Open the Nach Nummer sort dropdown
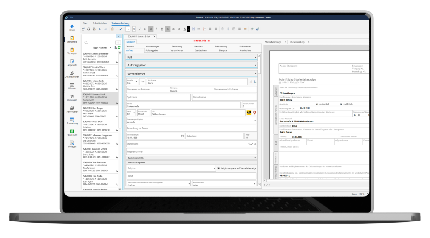 click(x=110, y=47)
